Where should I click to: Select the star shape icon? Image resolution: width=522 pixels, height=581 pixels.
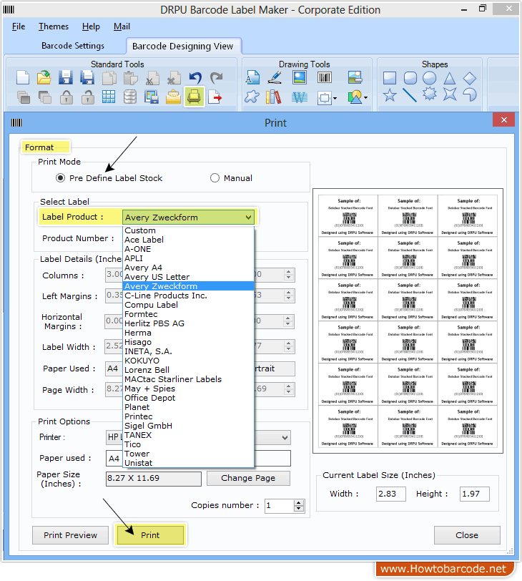point(390,96)
